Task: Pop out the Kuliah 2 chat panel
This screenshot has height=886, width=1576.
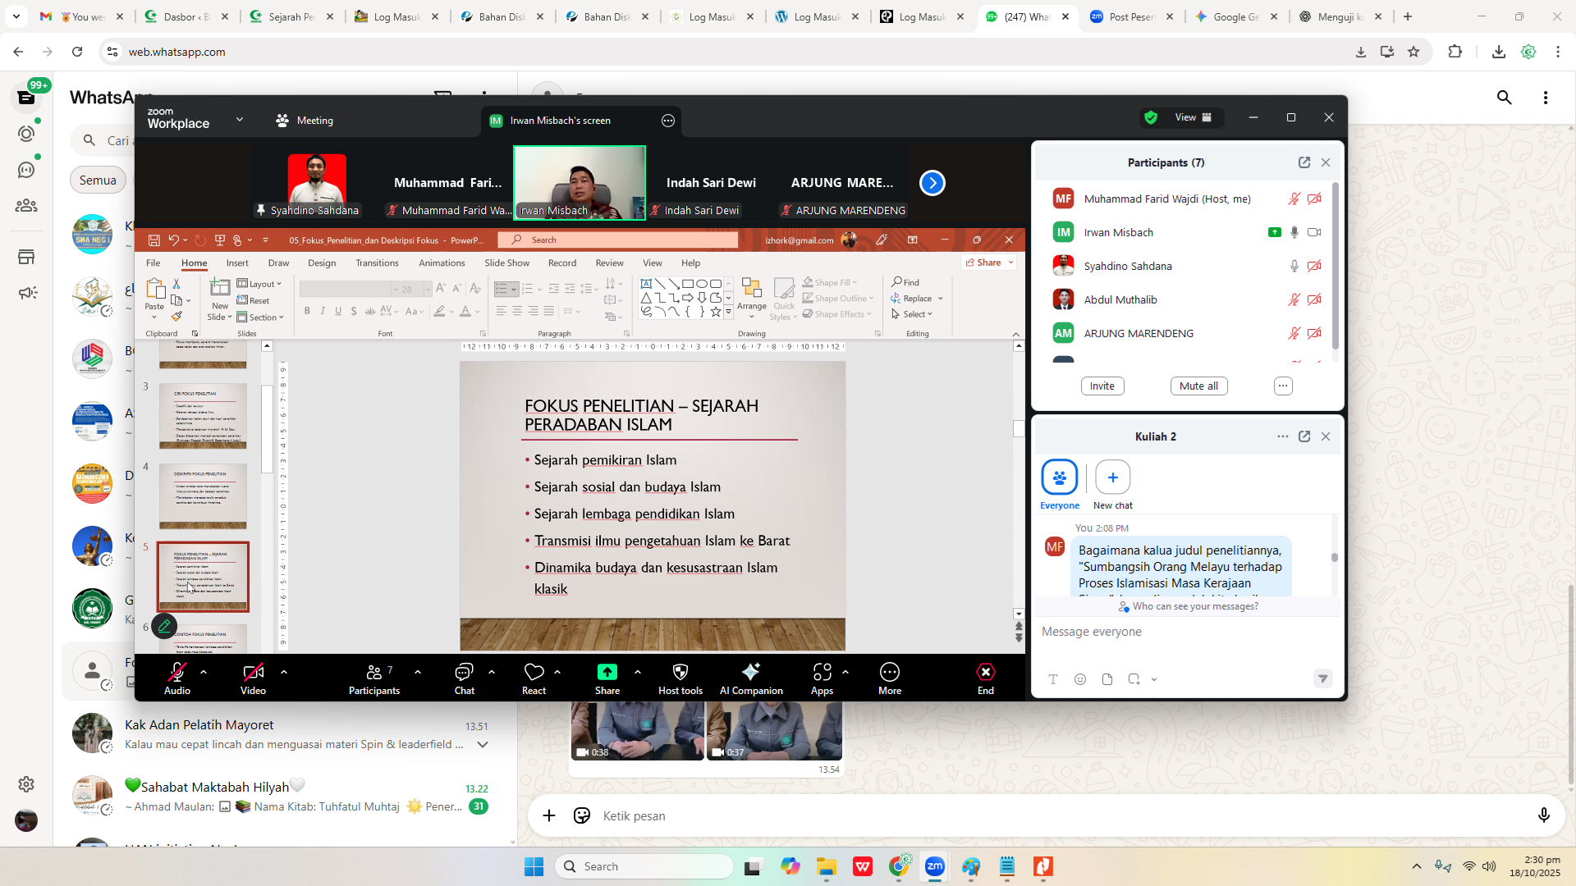Action: tap(1304, 436)
